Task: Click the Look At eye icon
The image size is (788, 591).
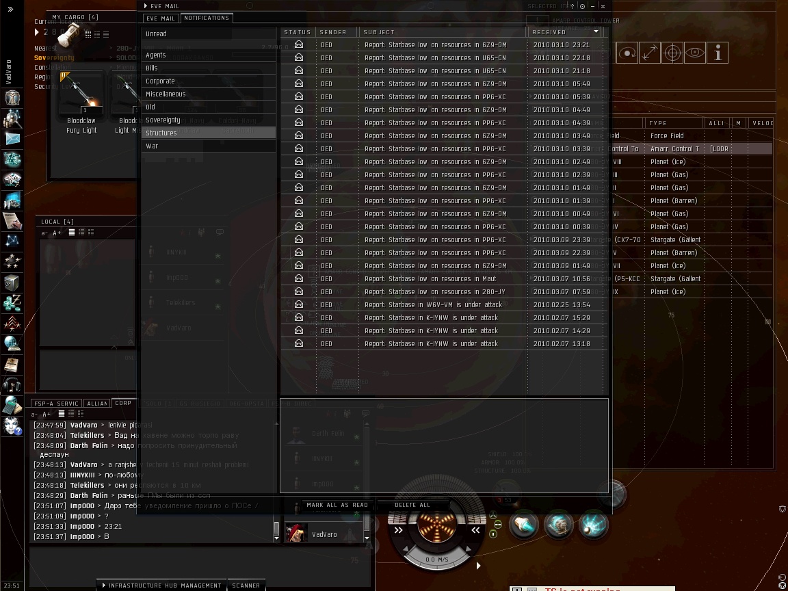Action: (695, 53)
